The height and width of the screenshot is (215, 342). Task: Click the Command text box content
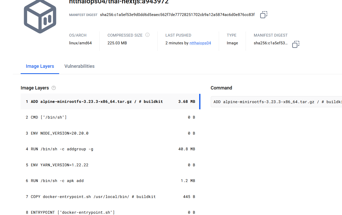pos(276,102)
